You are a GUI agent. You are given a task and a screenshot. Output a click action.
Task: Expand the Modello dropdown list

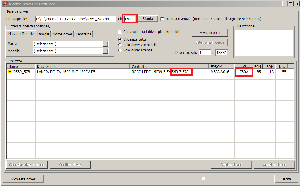point(105,51)
